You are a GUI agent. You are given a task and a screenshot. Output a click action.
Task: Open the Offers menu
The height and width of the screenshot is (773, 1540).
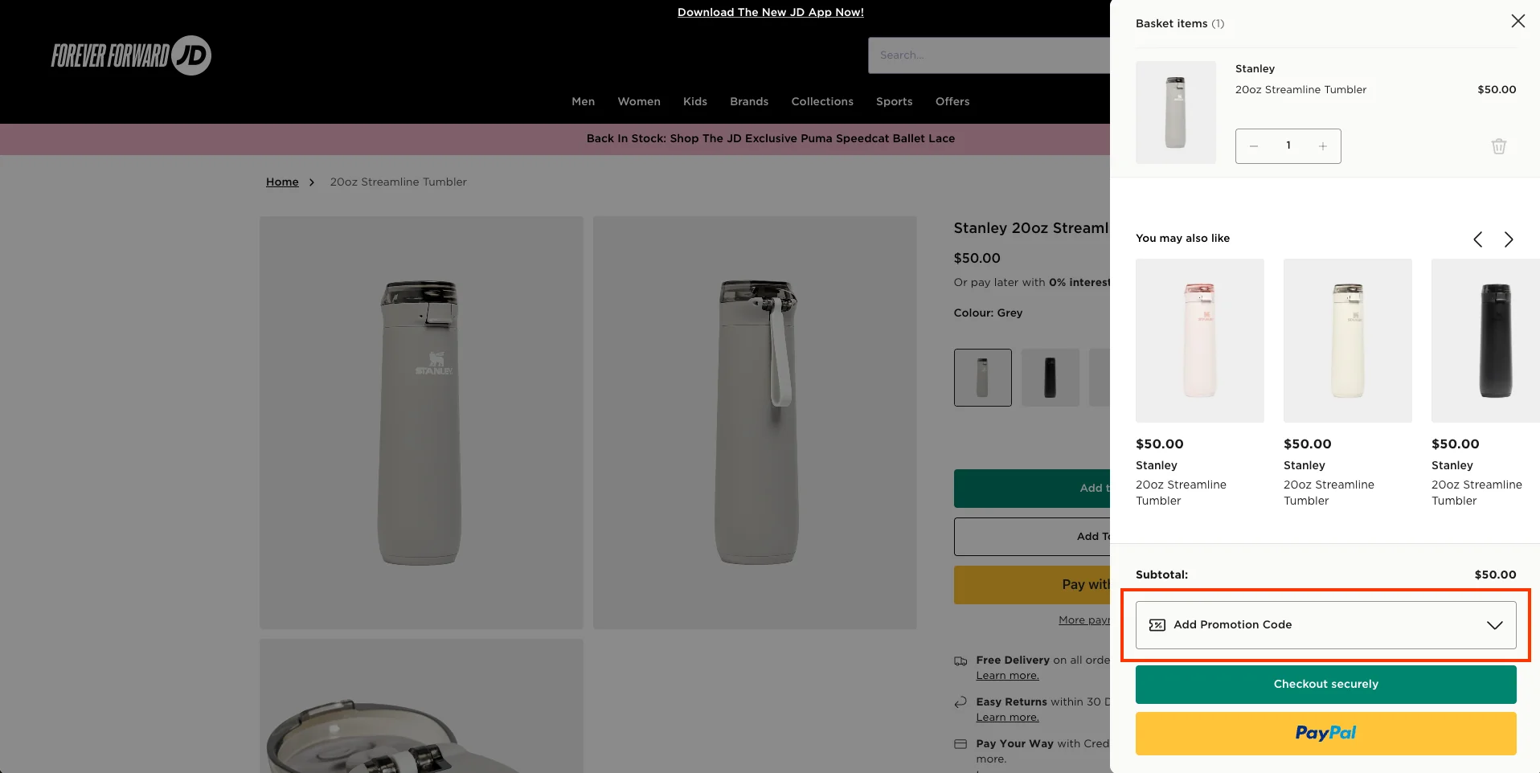[x=952, y=101]
